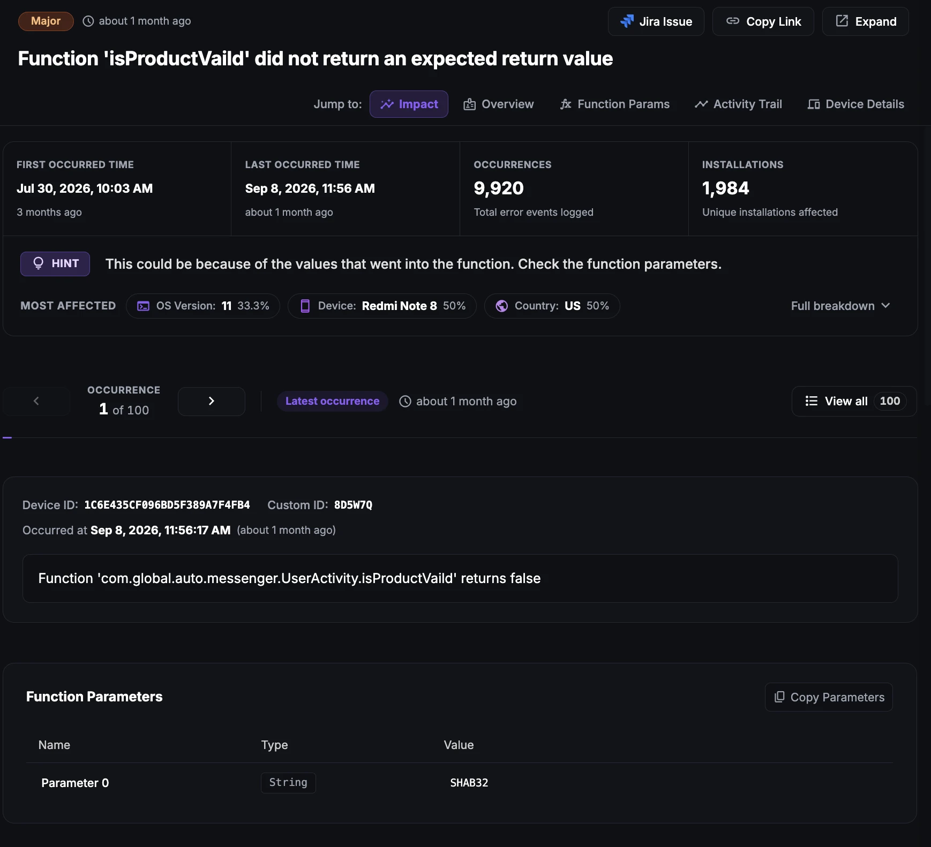
Task: Go to the next occurrence
Action: click(x=212, y=401)
